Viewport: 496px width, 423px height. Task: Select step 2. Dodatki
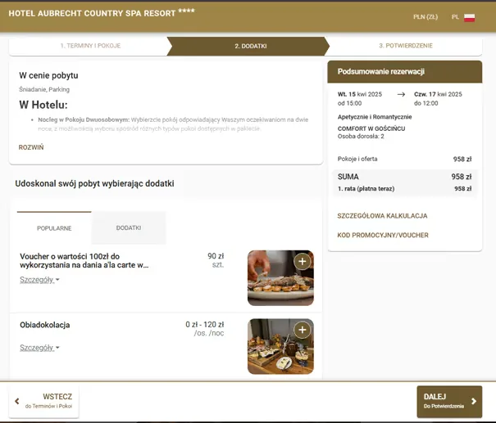tap(248, 46)
